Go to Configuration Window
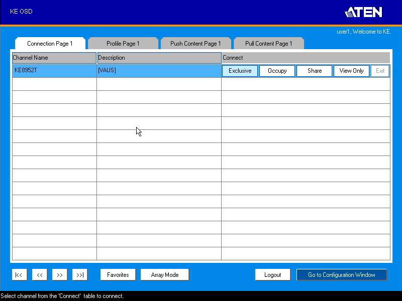Screen dimensions: 402x301 click(342, 274)
